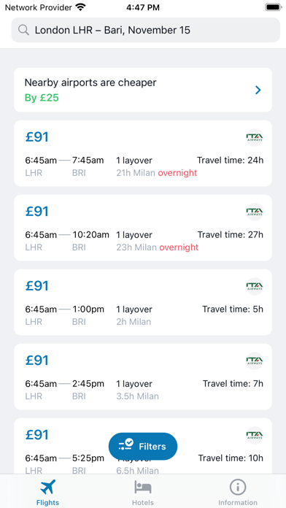Open the Hotels tab bed icon
The width and height of the screenshot is (286, 508).
143,487
